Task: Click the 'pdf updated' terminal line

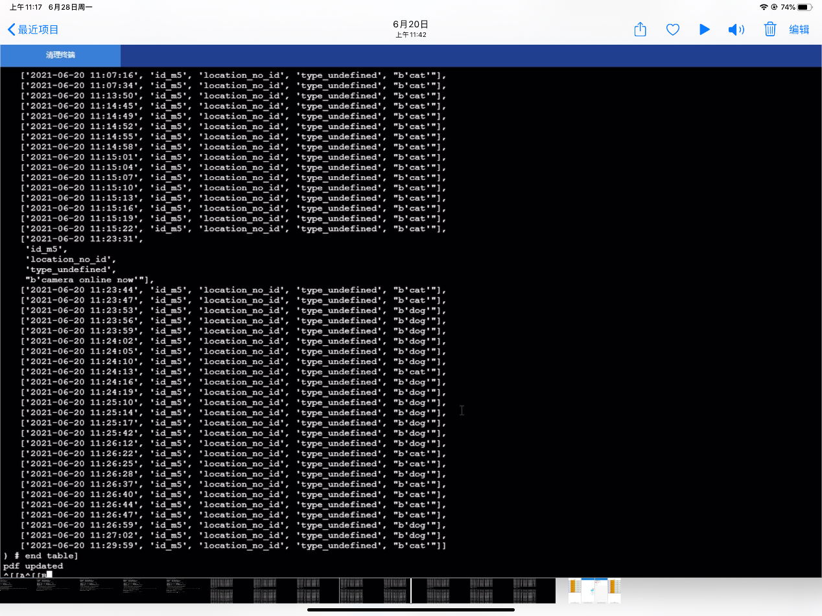Action: tap(33, 566)
